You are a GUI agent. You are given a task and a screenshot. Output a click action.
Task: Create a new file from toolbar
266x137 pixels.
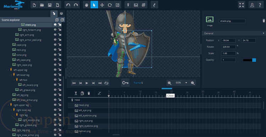34,5
